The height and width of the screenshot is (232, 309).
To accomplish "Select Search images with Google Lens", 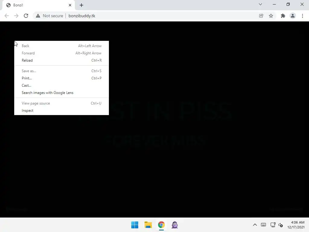I will pos(62,93).
